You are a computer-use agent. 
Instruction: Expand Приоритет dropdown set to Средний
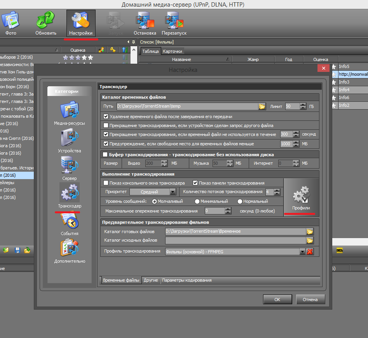coord(173,192)
